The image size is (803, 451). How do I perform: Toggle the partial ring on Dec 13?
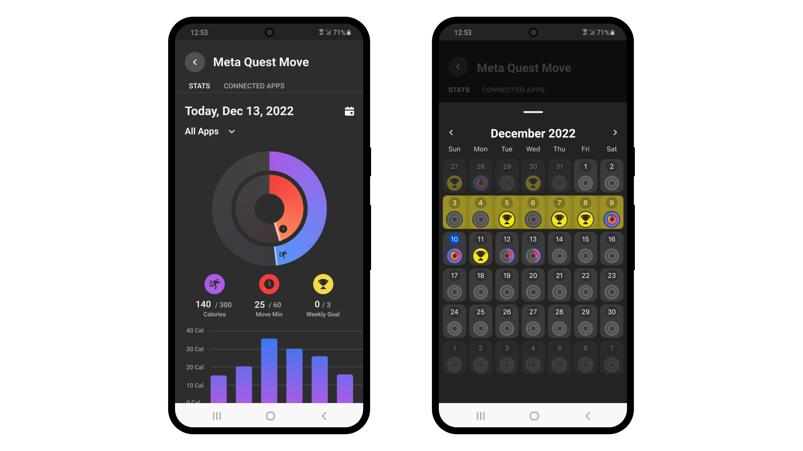coord(533,256)
